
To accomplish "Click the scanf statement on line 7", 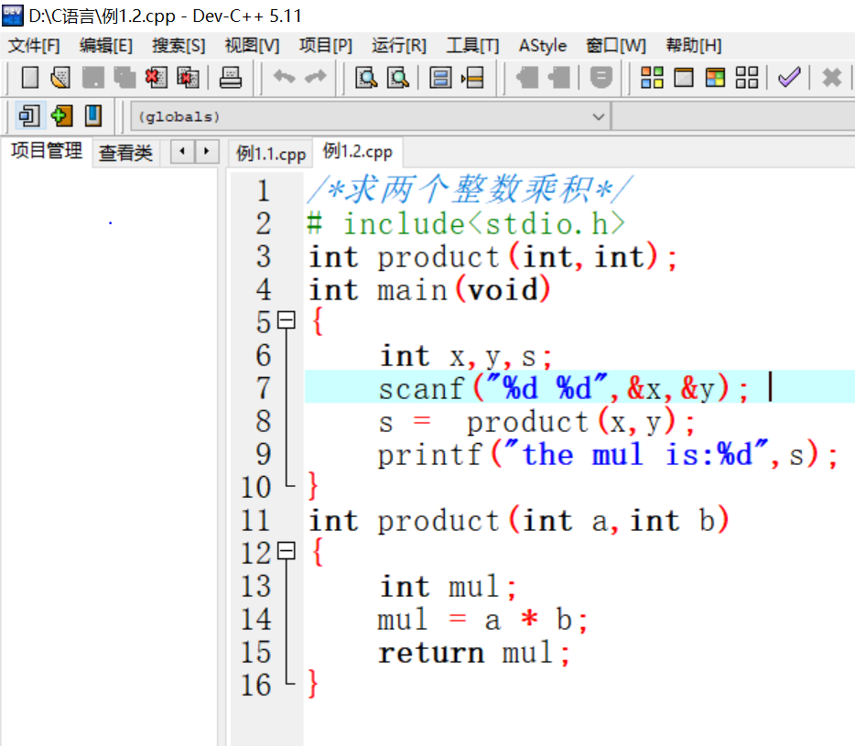I will (563, 388).
